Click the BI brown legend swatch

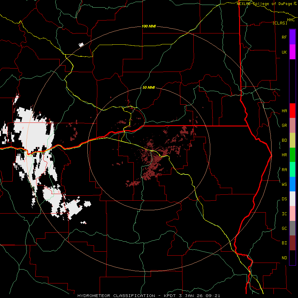tap(292, 243)
